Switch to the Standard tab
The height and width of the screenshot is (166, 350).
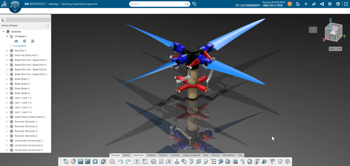click(x=116, y=155)
